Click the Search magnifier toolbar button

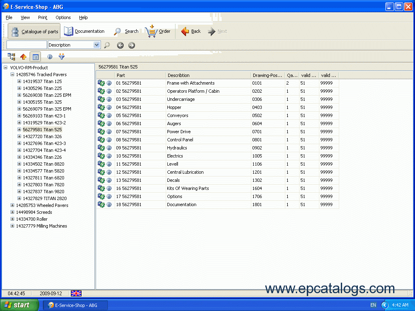click(126, 31)
